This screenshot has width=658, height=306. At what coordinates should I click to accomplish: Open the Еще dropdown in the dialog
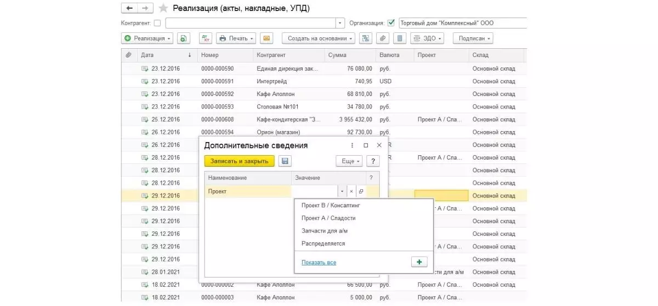[x=349, y=161]
